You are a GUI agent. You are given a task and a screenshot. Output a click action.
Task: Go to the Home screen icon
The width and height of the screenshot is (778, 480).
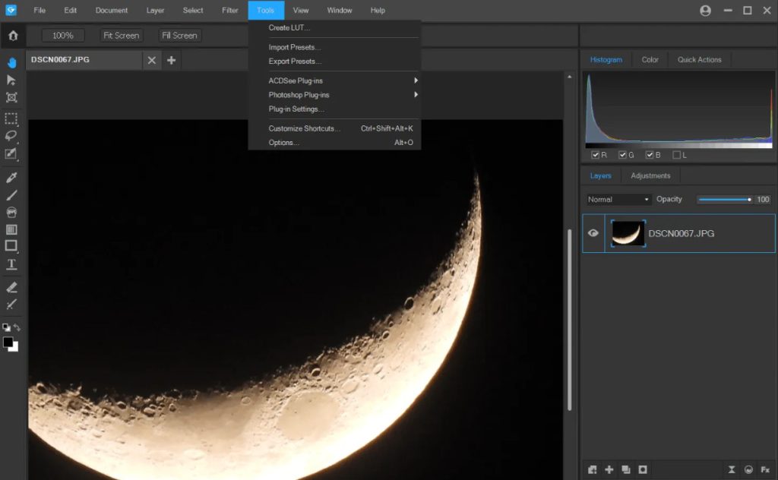(13, 35)
